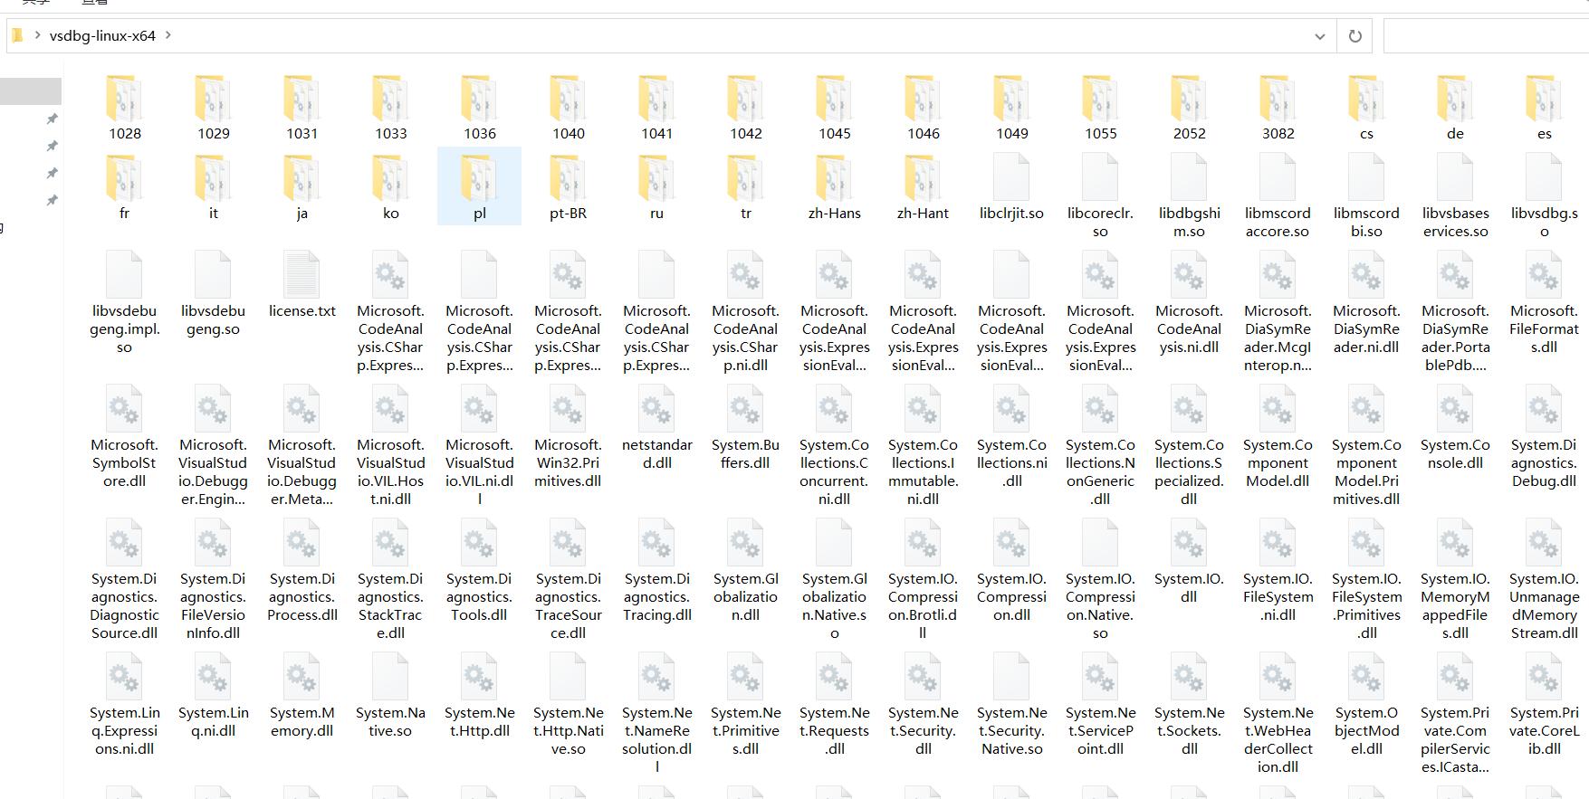The image size is (1589, 799).
Task: Expand chevron before vsdbg-linux-x64 breadcrumb
Action: [37, 35]
